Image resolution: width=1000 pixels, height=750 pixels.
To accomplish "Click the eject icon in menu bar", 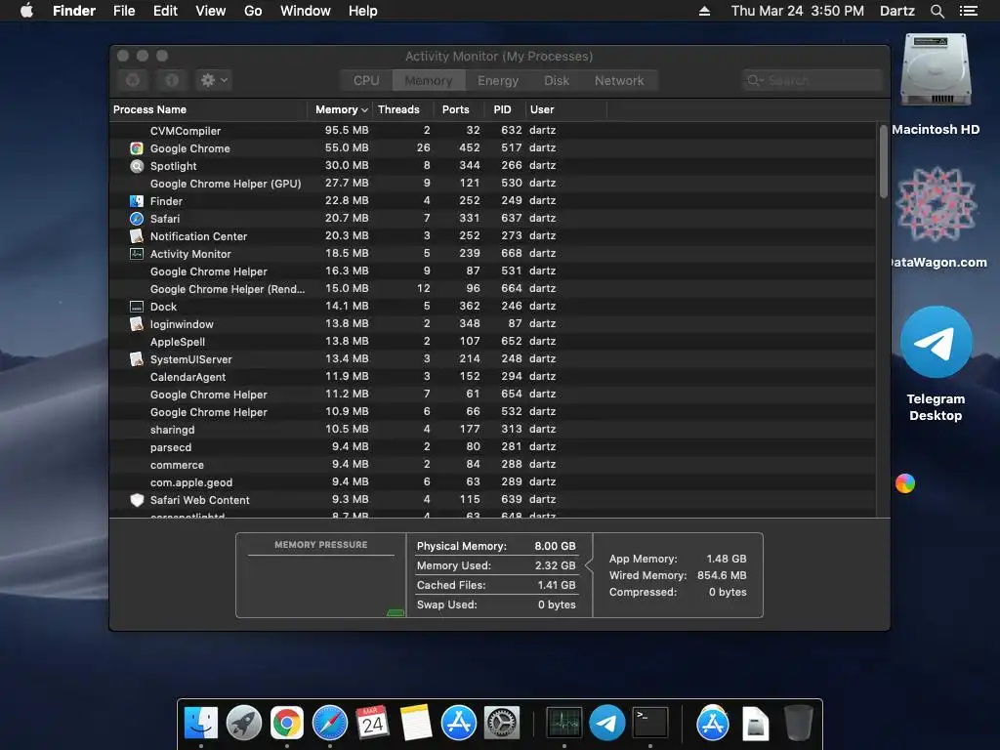I will (704, 11).
